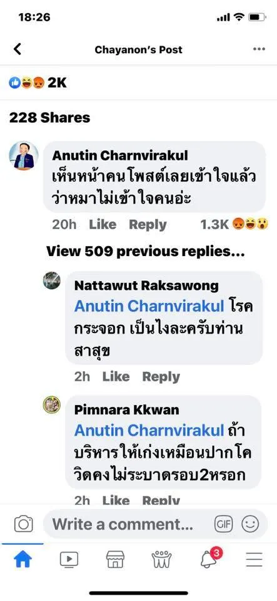
Task: Open the Marketplace storefront icon
Action: [115, 560]
